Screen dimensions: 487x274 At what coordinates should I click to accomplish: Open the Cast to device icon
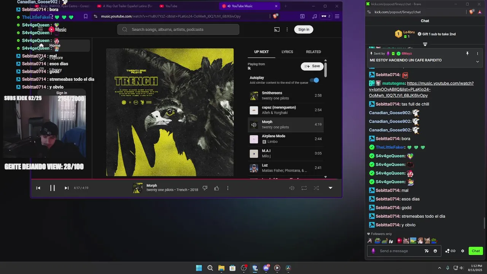point(277,29)
